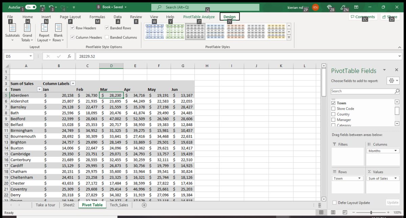This screenshot has width=406, height=218.
Task: Enable Defer Layout Update checkbox
Action: coord(335,202)
